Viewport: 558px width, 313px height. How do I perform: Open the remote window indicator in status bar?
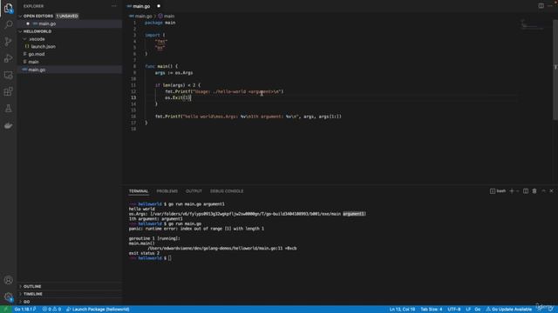coord(5,310)
